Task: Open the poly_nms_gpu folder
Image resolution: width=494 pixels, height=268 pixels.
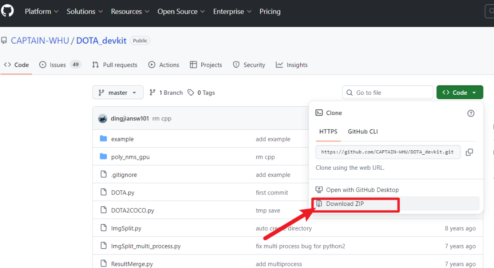Action: [130, 157]
